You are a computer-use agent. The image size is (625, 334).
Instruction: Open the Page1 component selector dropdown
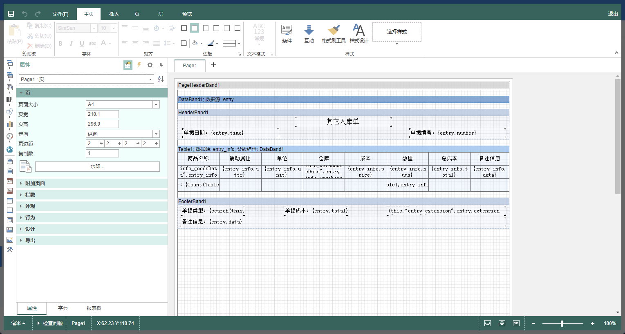(150, 79)
